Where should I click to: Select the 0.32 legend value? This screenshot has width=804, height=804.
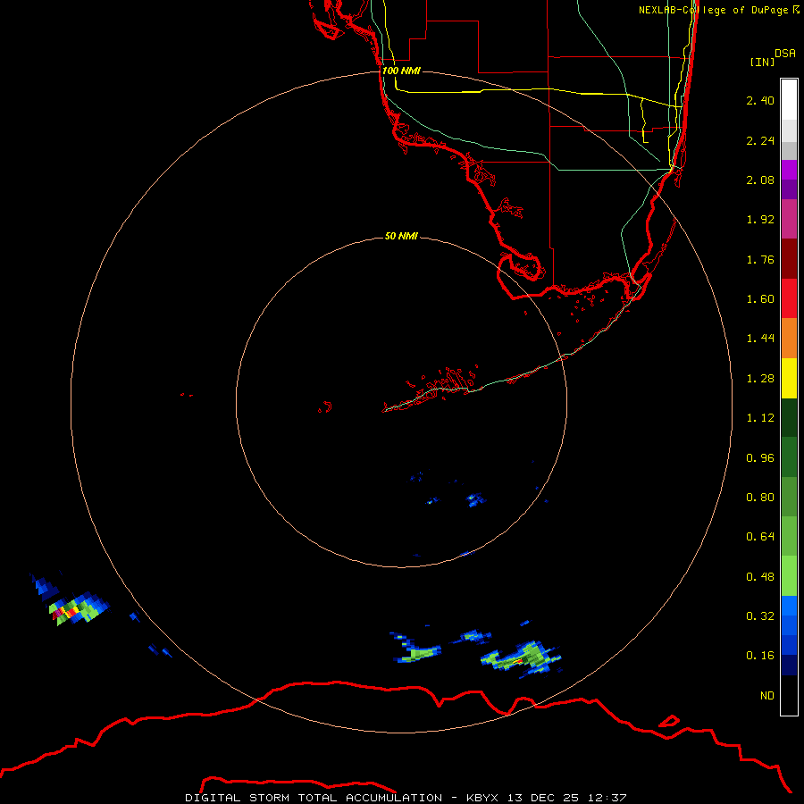tap(760, 616)
